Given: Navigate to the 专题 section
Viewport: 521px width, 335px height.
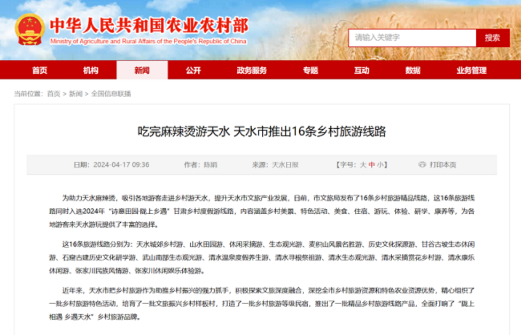Looking at the screenshot, I should pyautogui.click(x=310, y=70).
